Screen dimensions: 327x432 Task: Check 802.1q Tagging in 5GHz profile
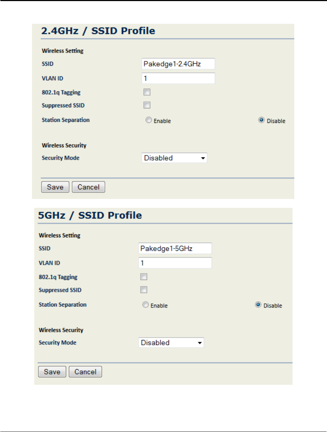click(x=144, y=277)
